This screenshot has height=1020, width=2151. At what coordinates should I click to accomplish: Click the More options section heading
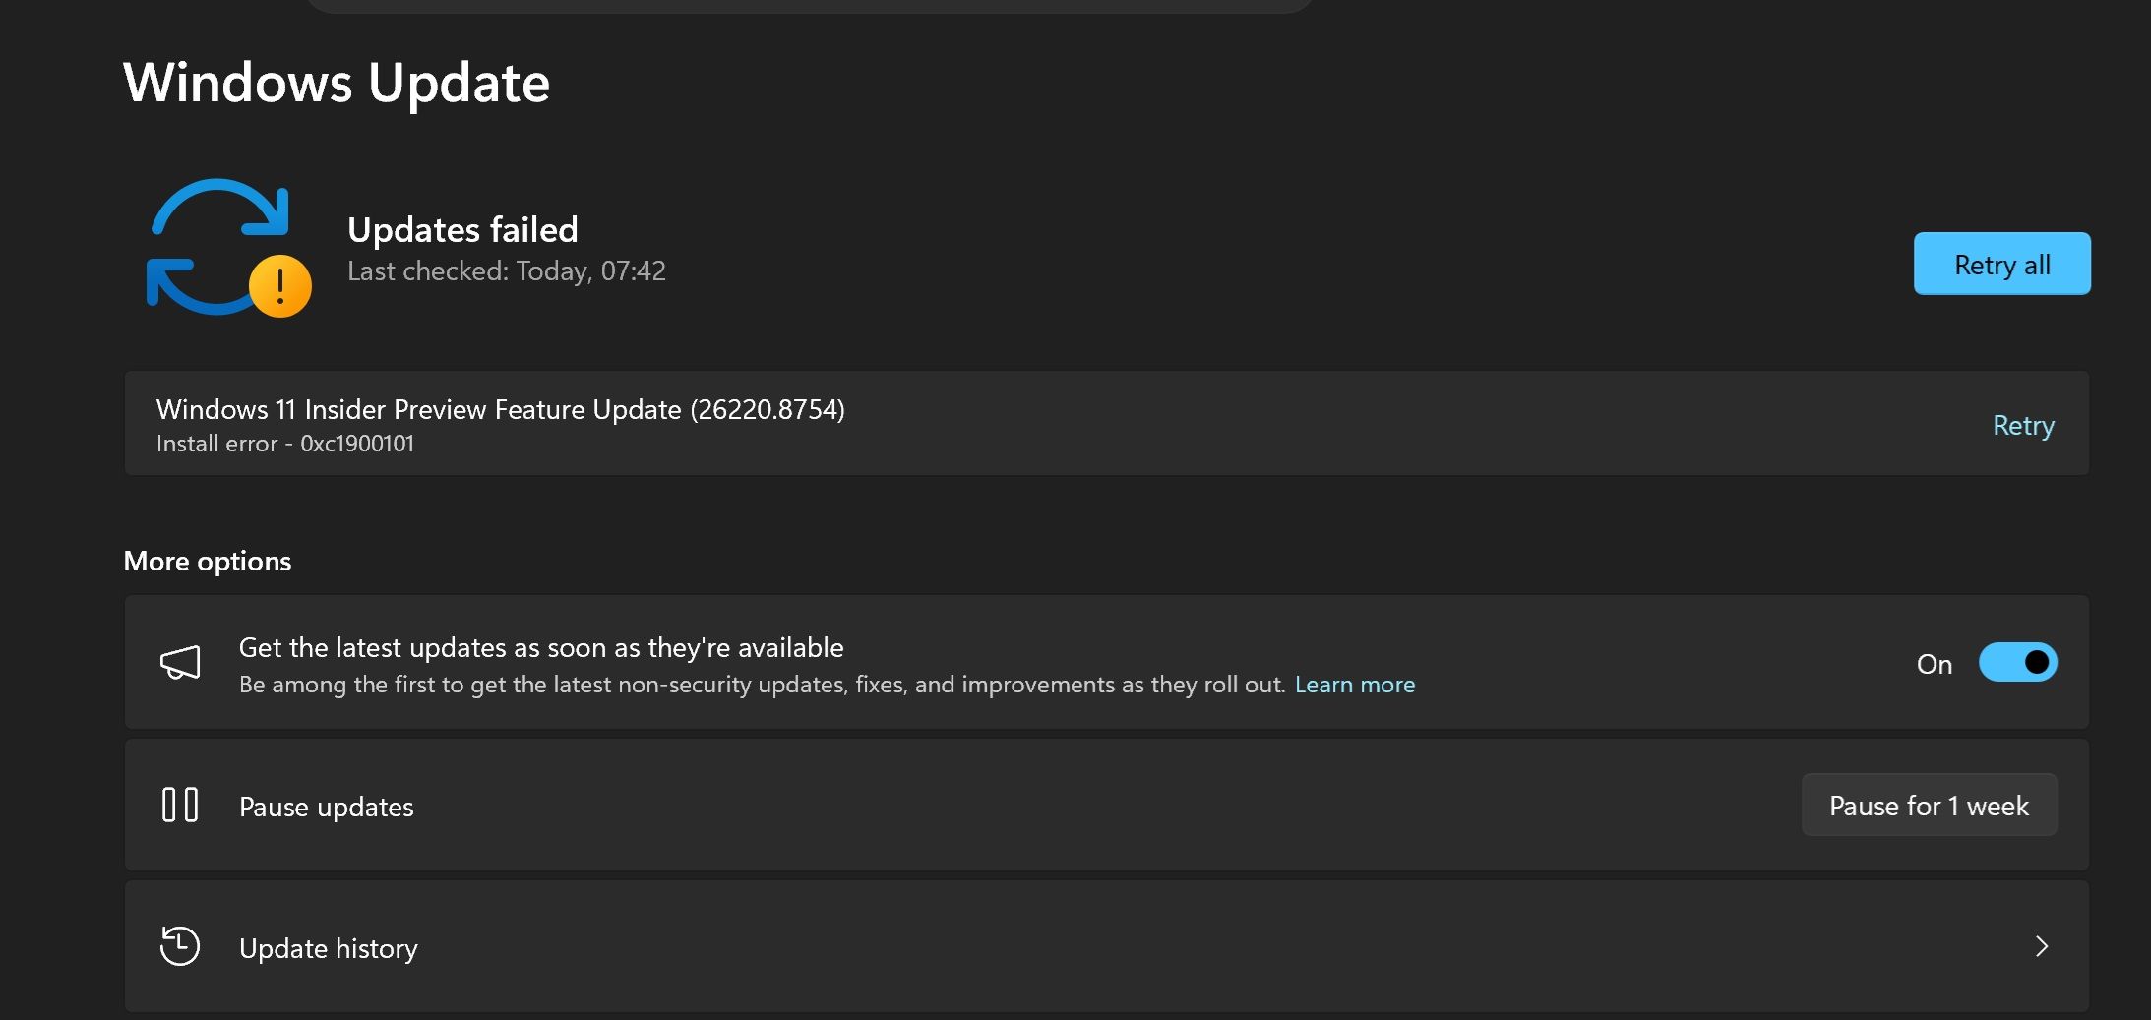[208, 561]
